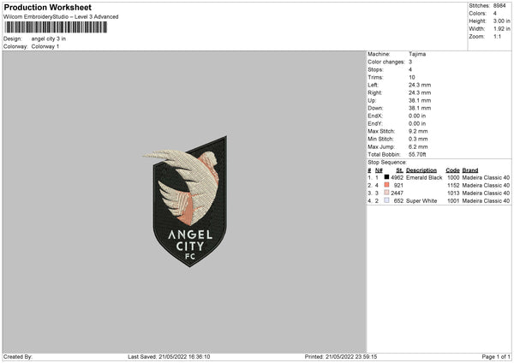Screen dimensions: 514x363
Task: Click the 'Stop Sequence:' heading
Action: [387, 163]
